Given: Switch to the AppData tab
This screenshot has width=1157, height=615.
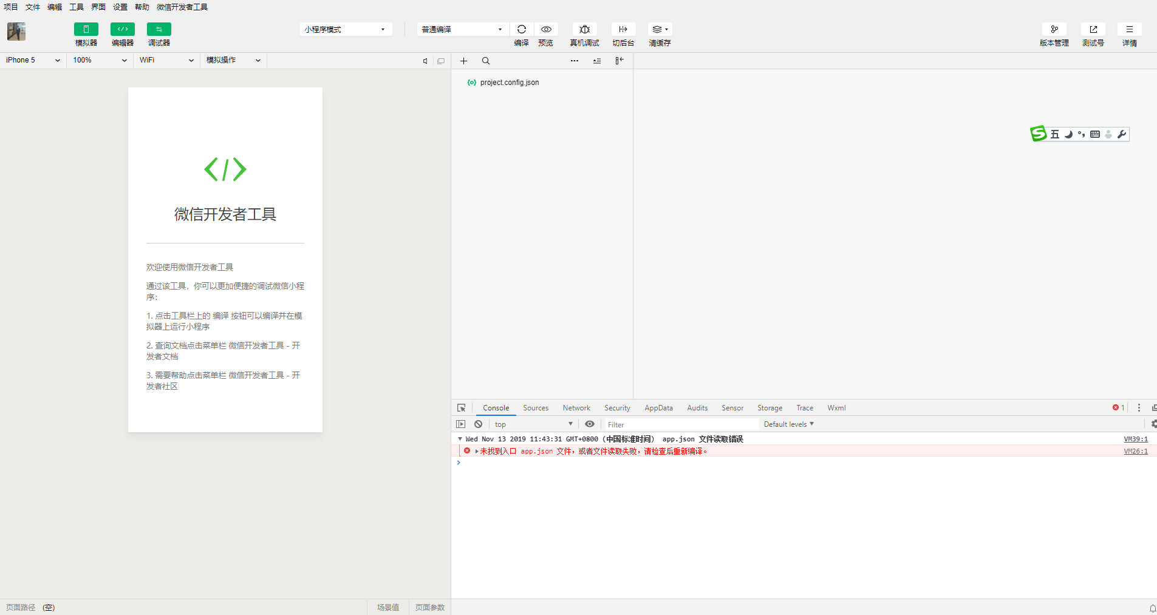Looking at the screenshot, I should (x=658, y=408).
